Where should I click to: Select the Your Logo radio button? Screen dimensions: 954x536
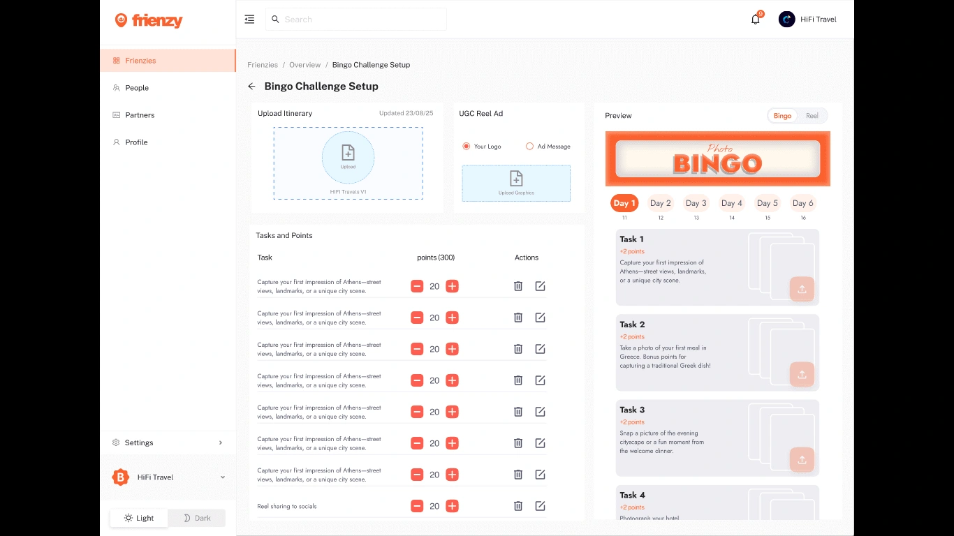click(466, 147)
